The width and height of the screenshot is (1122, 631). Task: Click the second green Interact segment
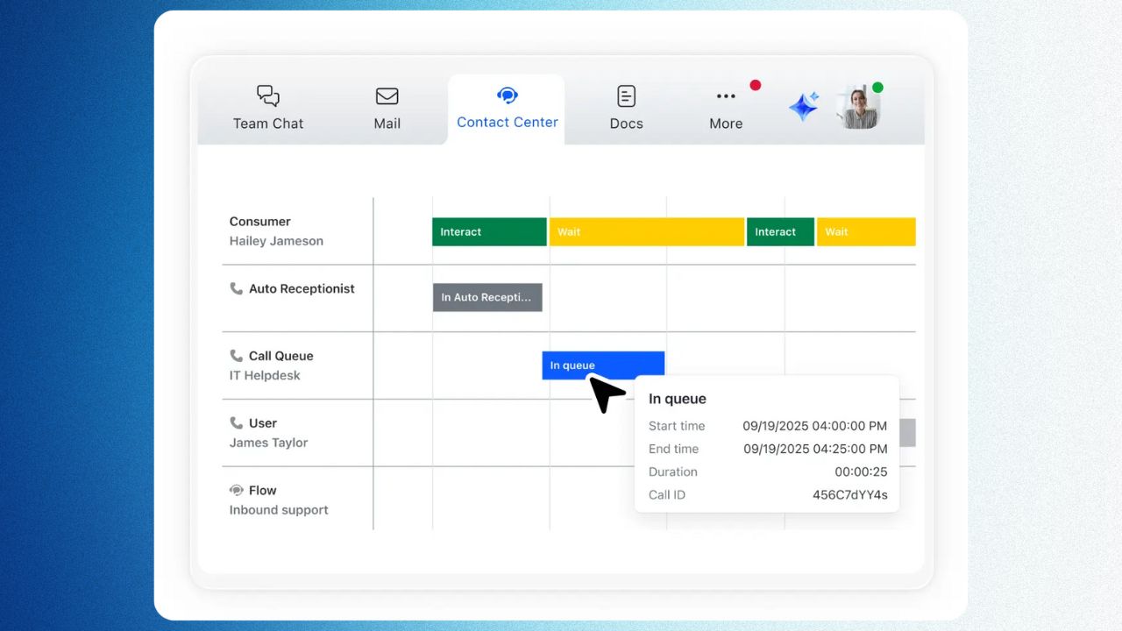tap(779, 232)
